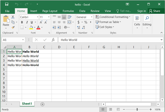Viewport: 165px width, 112px height.
Task: Expand the General number format dropdown
Action: (x=92, y=17)
